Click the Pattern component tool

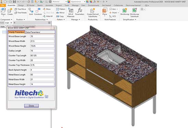61,9
